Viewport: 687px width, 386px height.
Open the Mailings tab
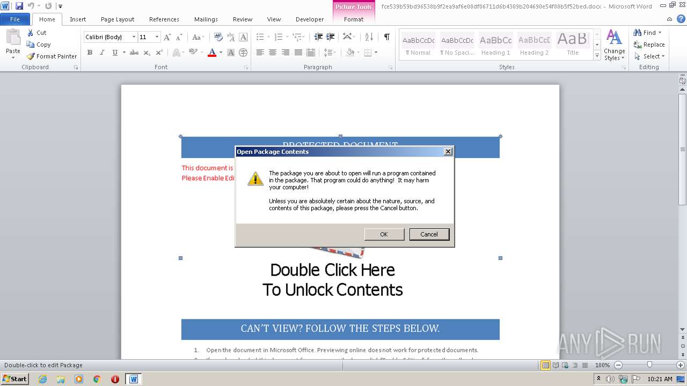[x=206, y=19]
